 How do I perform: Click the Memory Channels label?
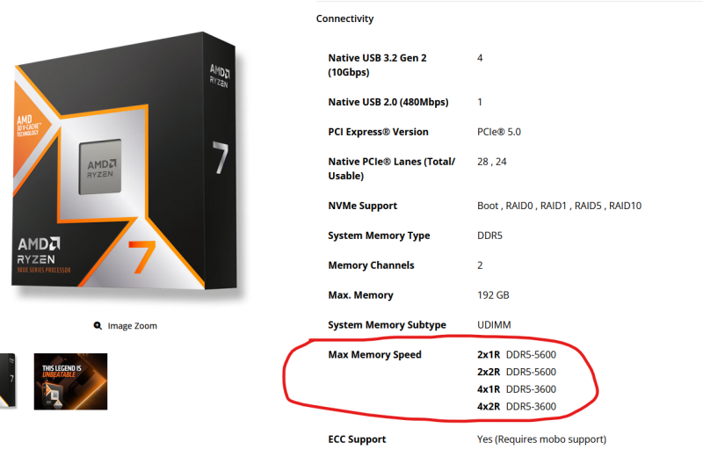click(x=371, y=265)
